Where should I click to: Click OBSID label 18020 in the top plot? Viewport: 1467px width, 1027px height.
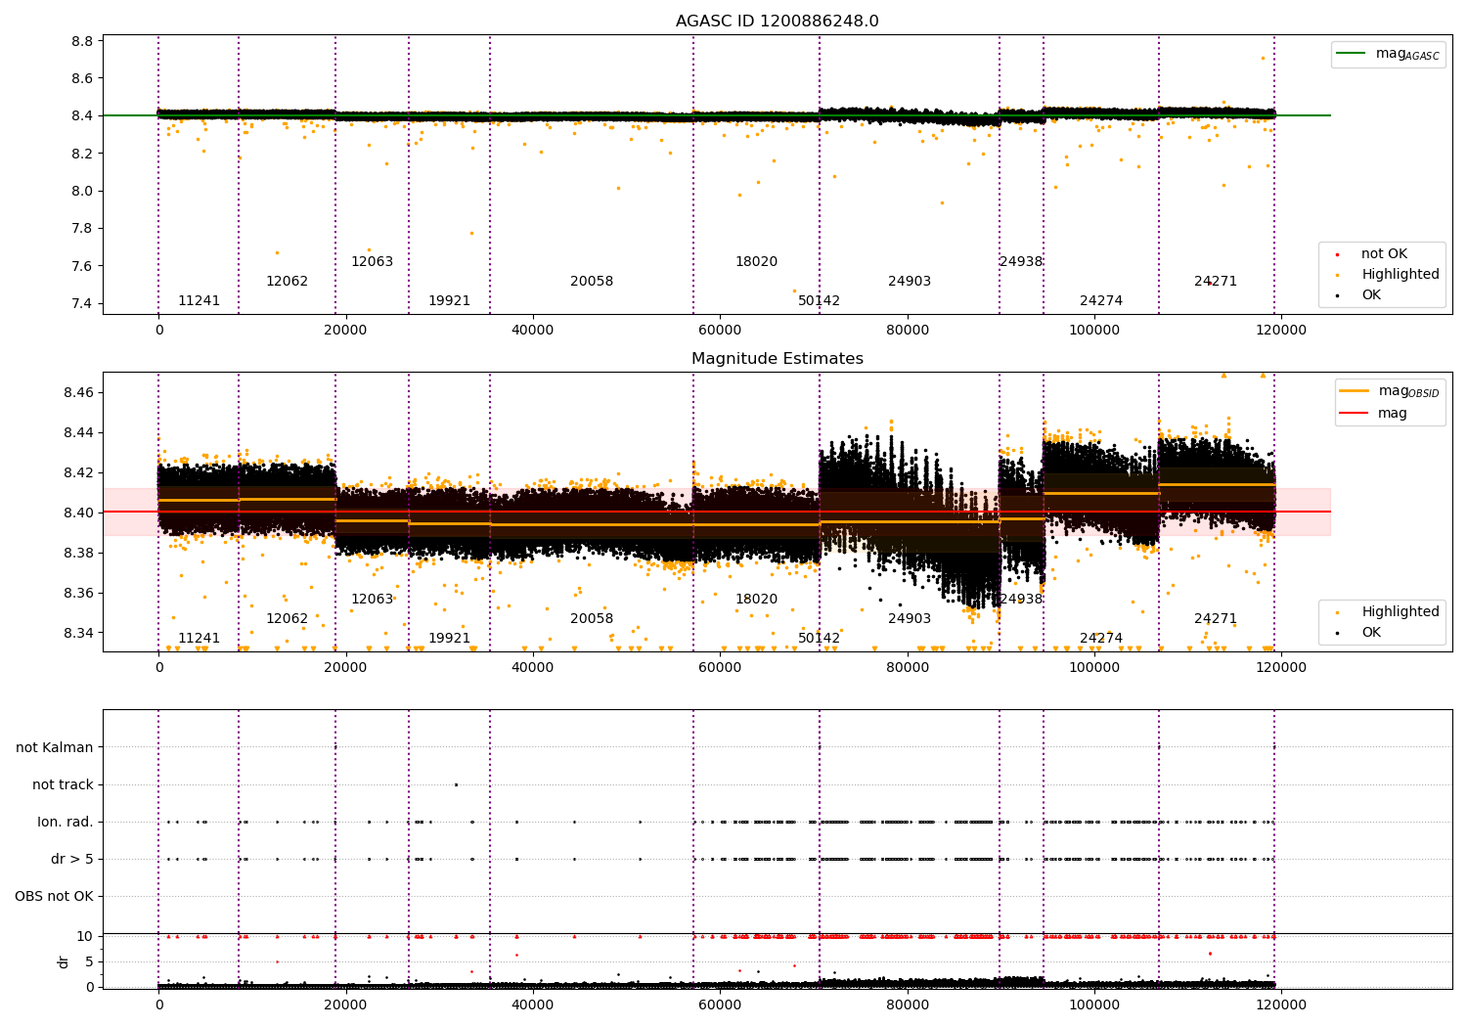756,262
